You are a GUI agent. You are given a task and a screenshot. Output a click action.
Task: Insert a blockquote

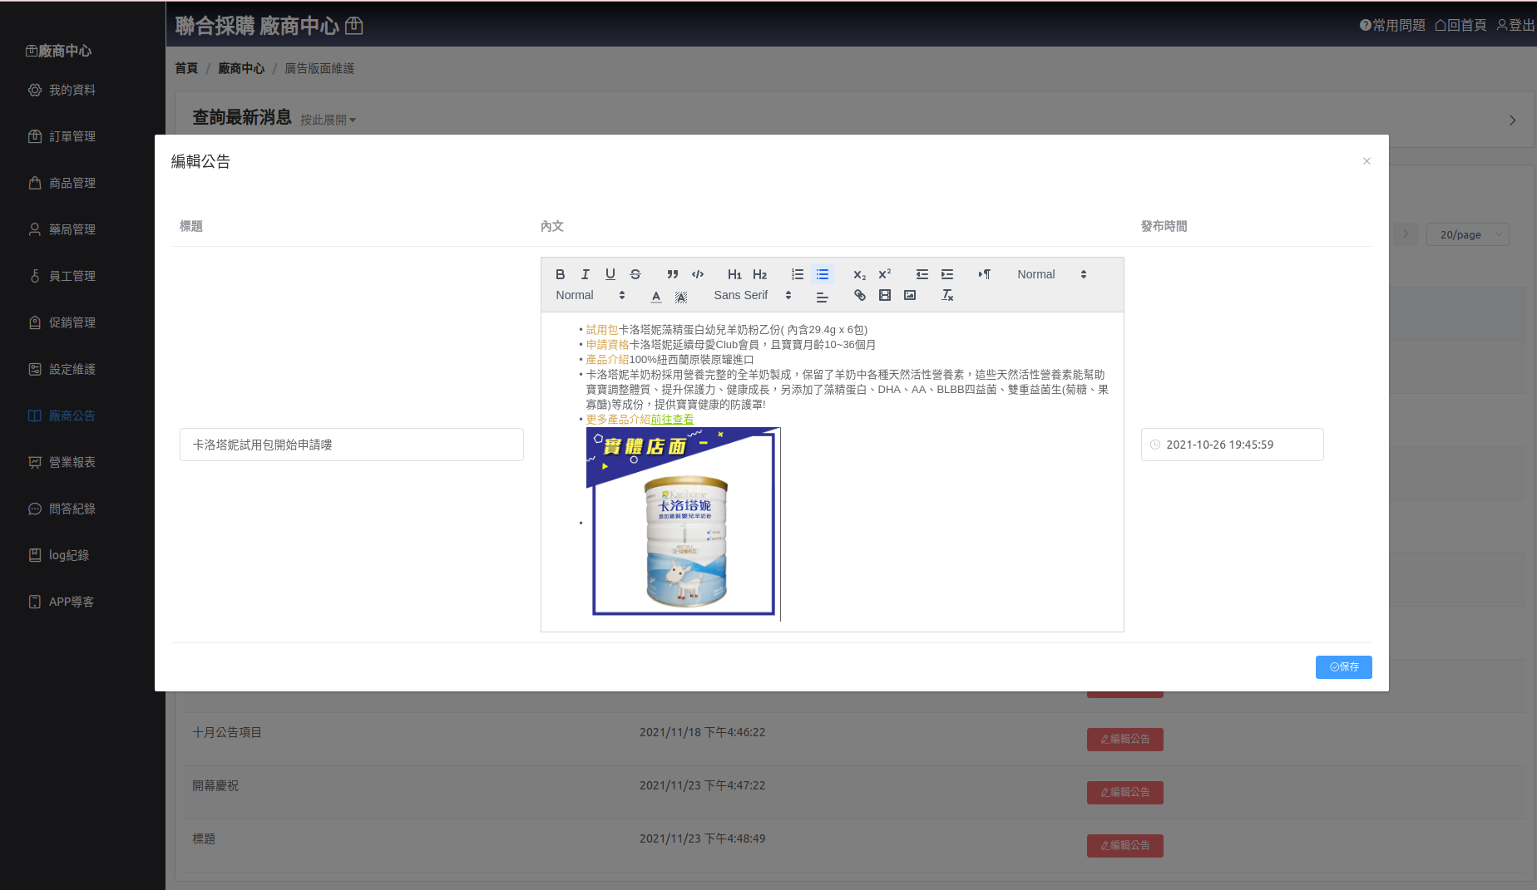tap(673, 274)
